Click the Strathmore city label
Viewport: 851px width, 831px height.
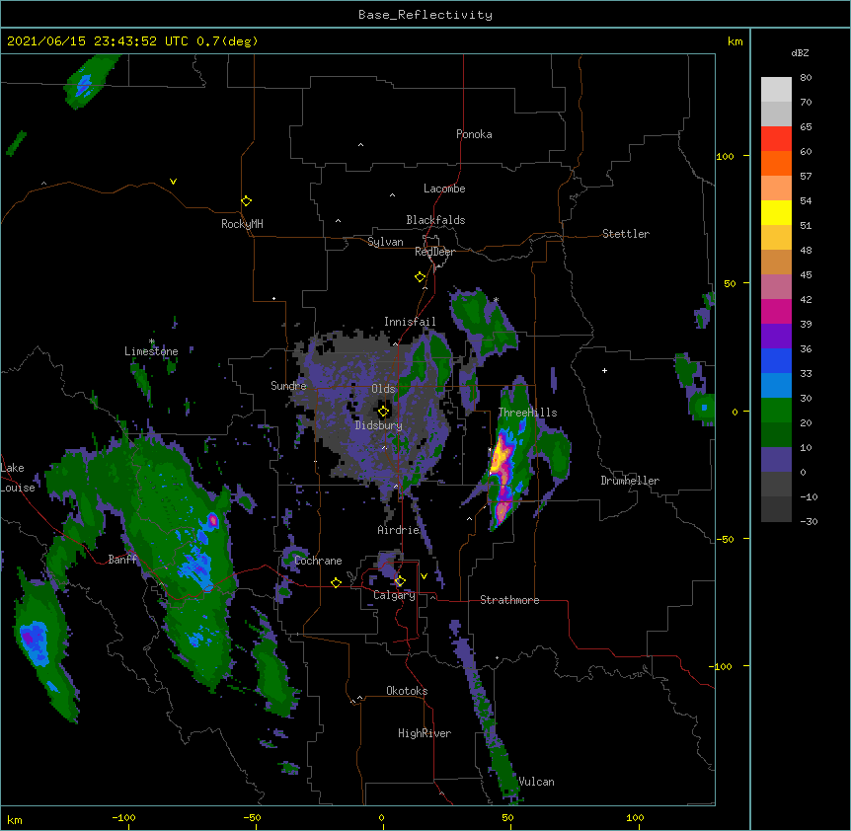click(509, 600)
